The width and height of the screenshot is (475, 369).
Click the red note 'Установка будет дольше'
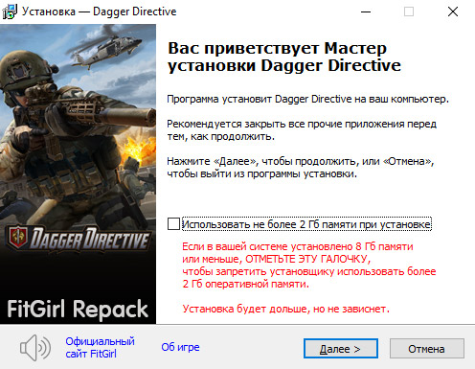pyautogui.click(x=285, y=309)
